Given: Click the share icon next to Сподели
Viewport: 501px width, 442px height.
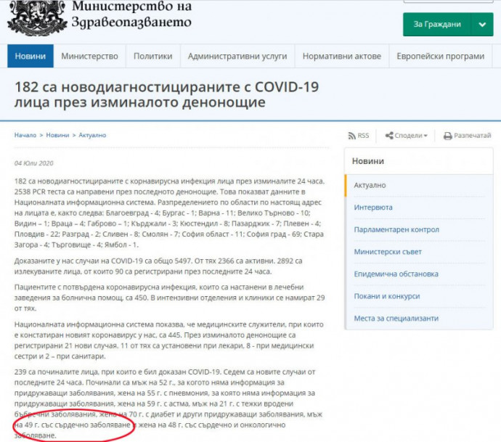Looking at the screenshot, I should click(x=389, y=136).
